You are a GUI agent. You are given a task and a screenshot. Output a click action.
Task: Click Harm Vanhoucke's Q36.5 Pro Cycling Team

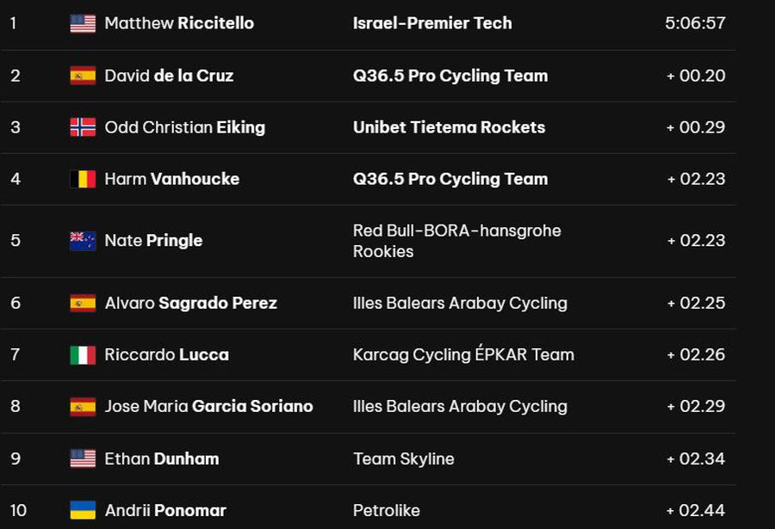(450, 179)
